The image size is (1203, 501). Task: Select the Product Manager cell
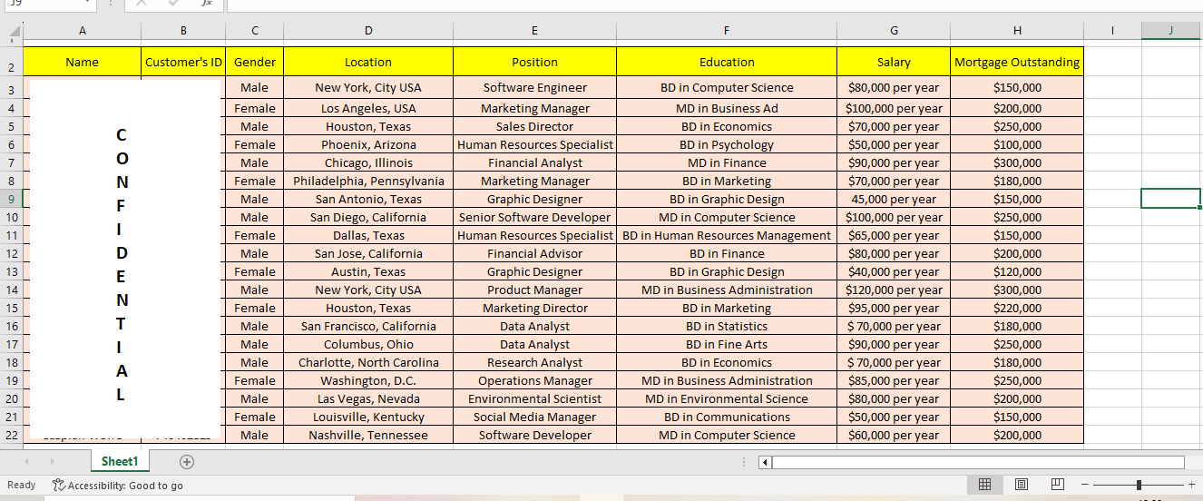point(534,290)
